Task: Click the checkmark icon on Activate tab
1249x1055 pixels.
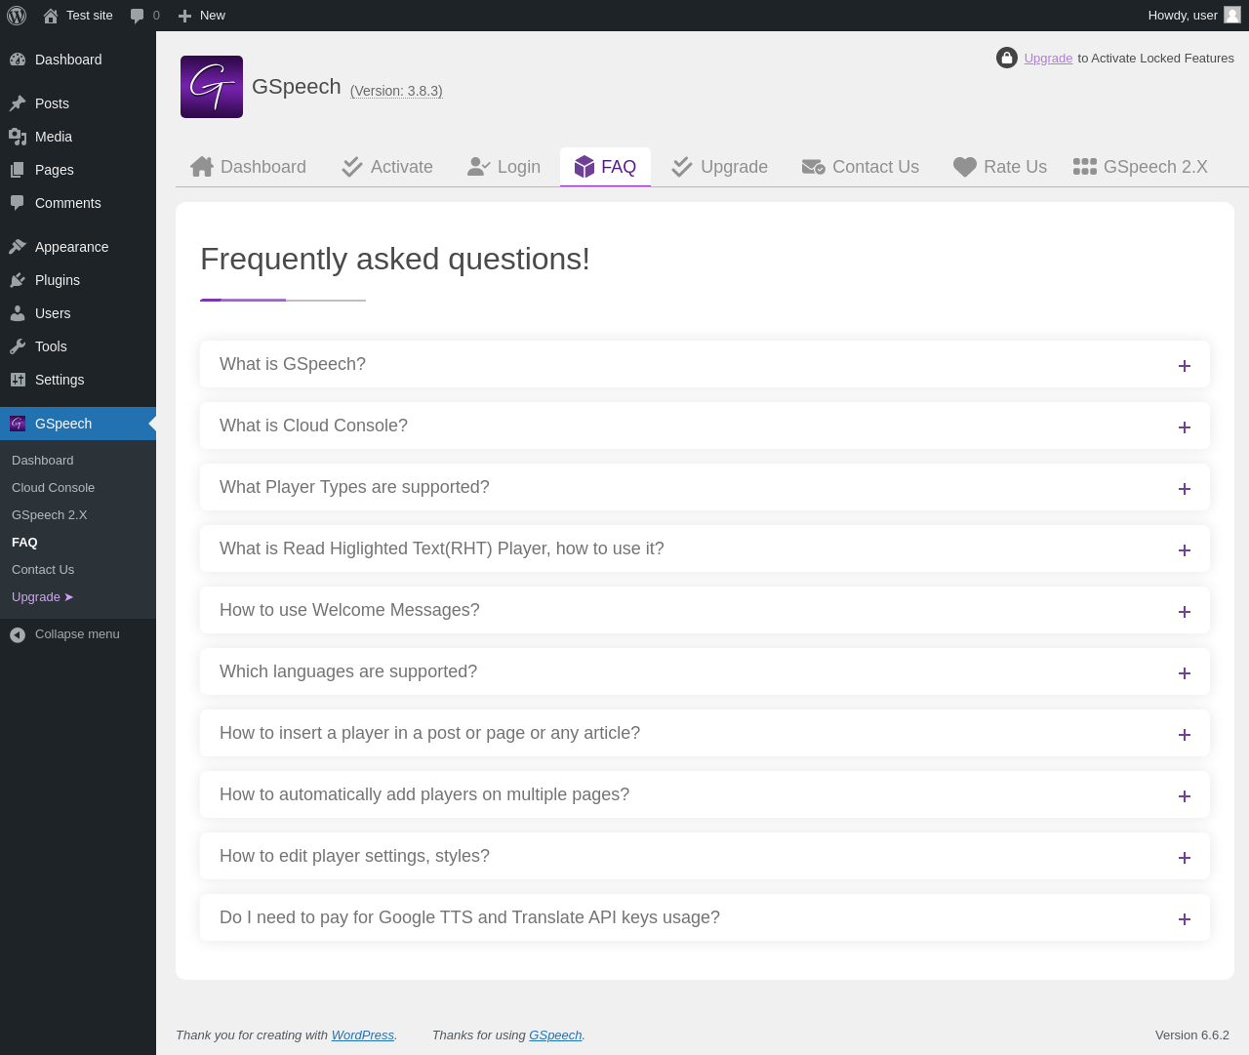Action: coord(352,167)
